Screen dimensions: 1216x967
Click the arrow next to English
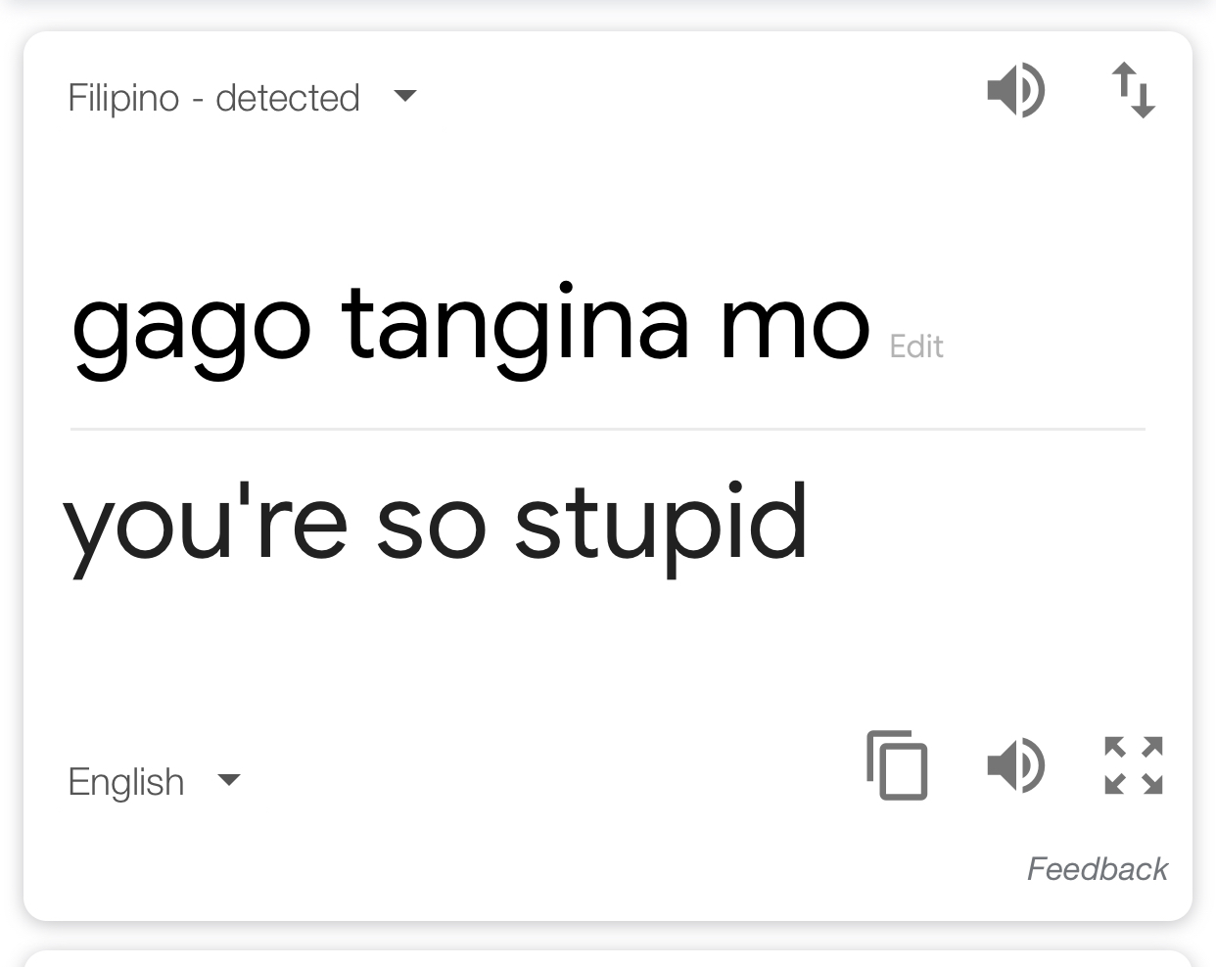(229, 780)
